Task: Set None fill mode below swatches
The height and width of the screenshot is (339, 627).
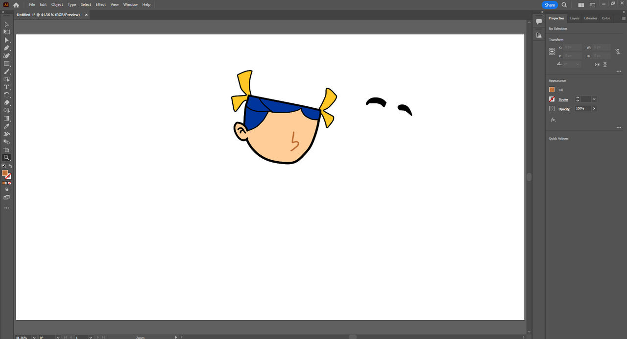Action: (x=10, y=183)
